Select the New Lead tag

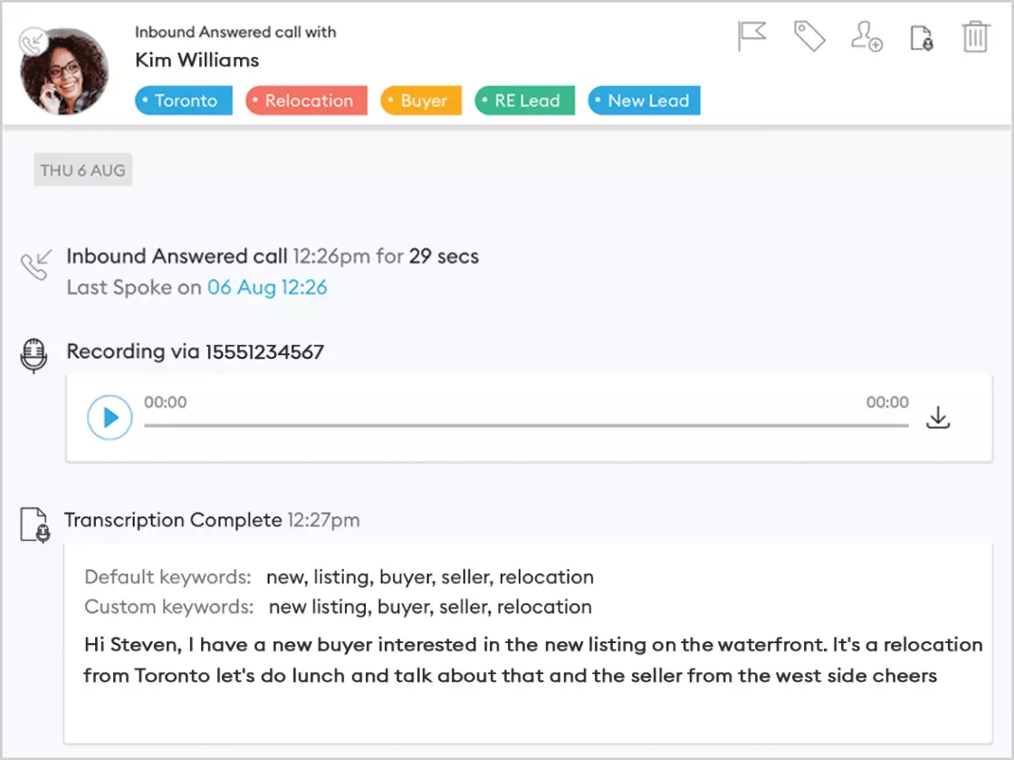point(645,101)
